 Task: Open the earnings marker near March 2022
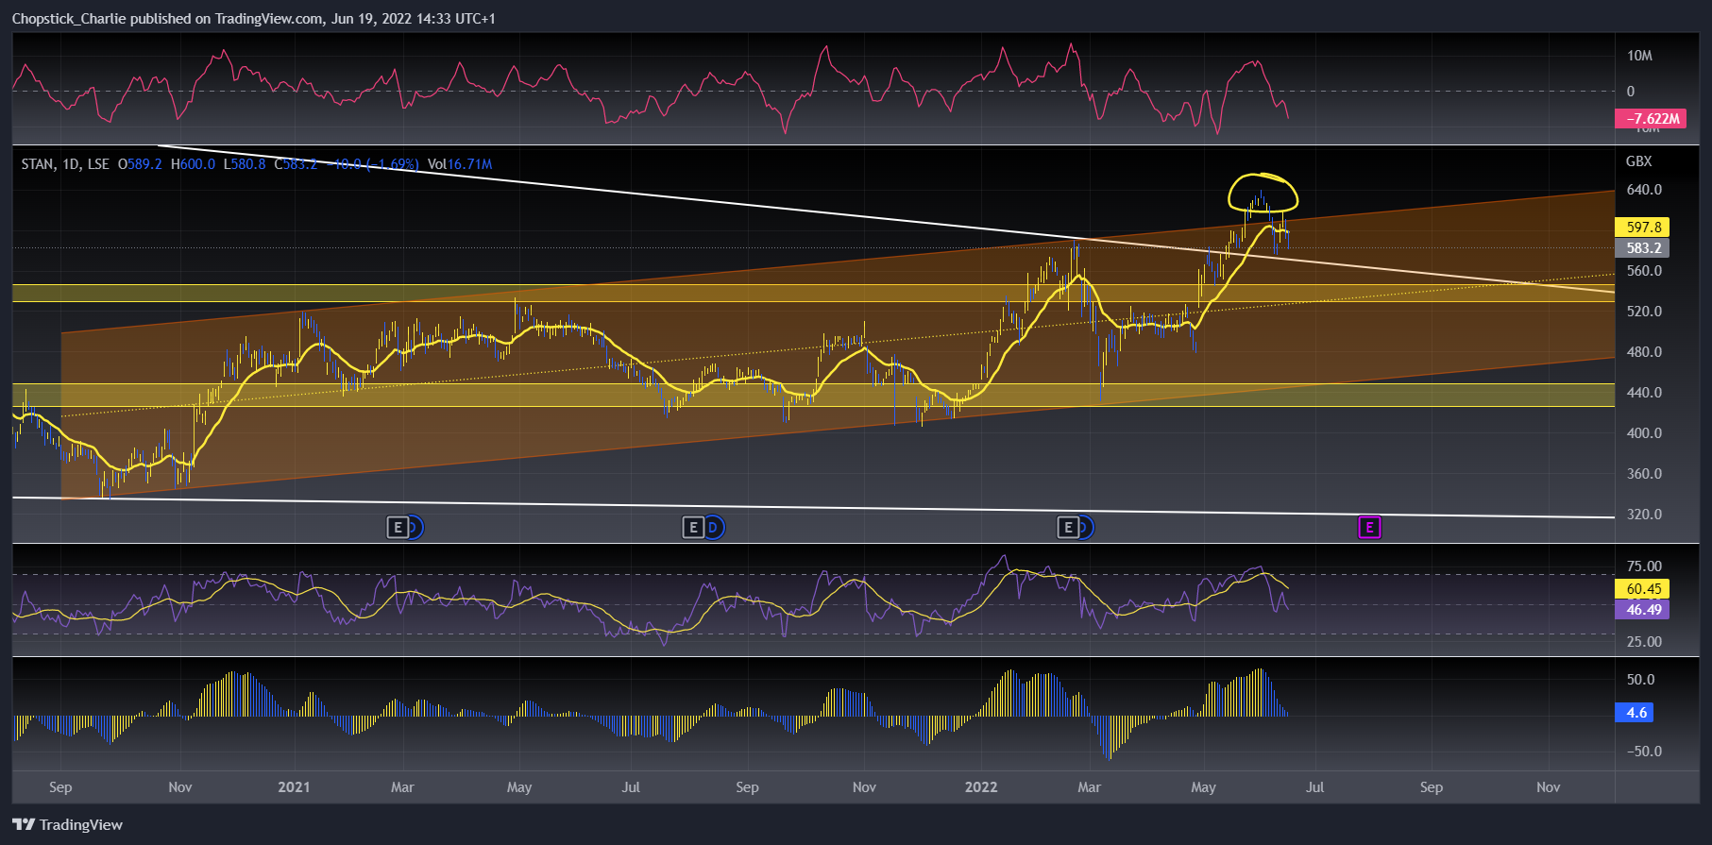[x=1067, y=527]
